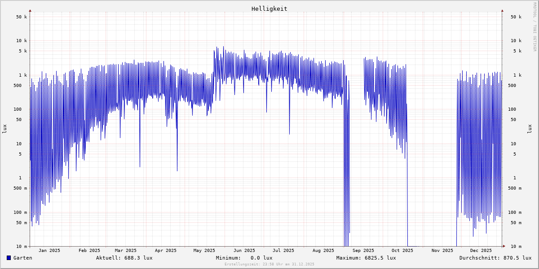Click the Jun 2025 axis label

point(244,251)
